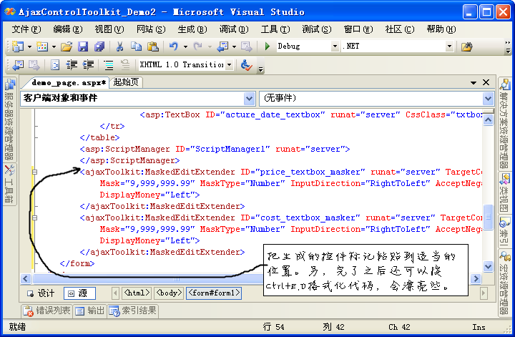The width and height of the screenshot is (515, 337).
Task: Select the <body> tag navigator button
Action: coord(169,293)
